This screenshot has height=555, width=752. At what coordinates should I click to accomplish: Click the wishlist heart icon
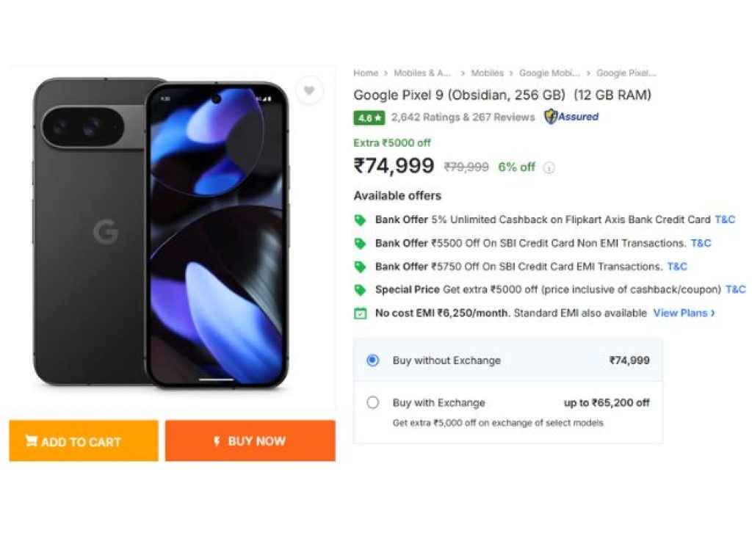(x=309, y=91)
